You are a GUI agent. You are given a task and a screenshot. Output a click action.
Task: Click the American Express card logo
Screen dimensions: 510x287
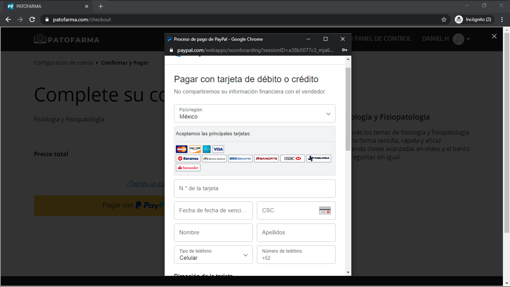[206, 149]
